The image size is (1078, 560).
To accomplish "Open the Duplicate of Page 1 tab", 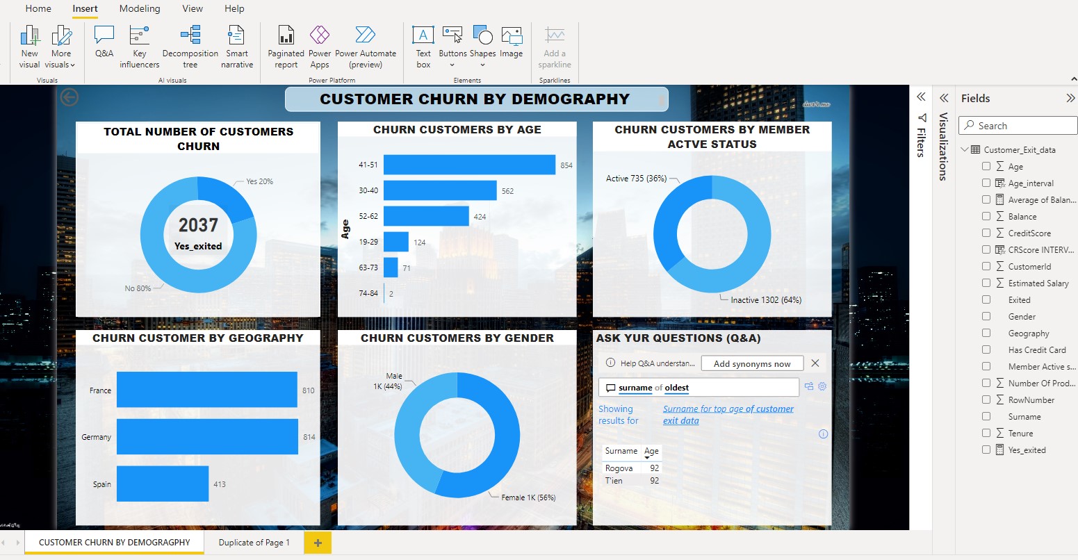I will pyautogui.click(x=254, y=543).
